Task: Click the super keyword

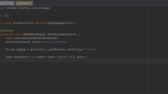Action: (x=9, y=38)
